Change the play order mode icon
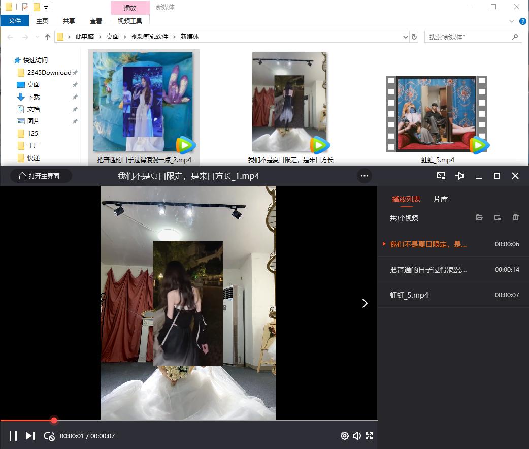This screenshot has height=449, width=529. click(498, 217)
